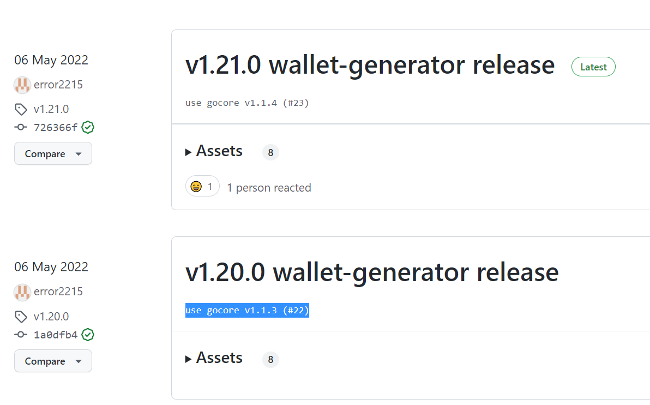Click highlighted text 'use gocore v1.1.3 (#22)'
This screenshot has width=650, height=405.
coord(247,311)
